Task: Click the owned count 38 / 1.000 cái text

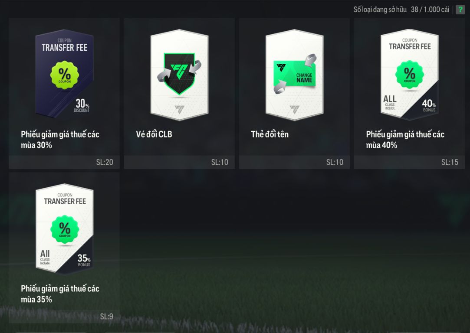Action: [430, 10]
